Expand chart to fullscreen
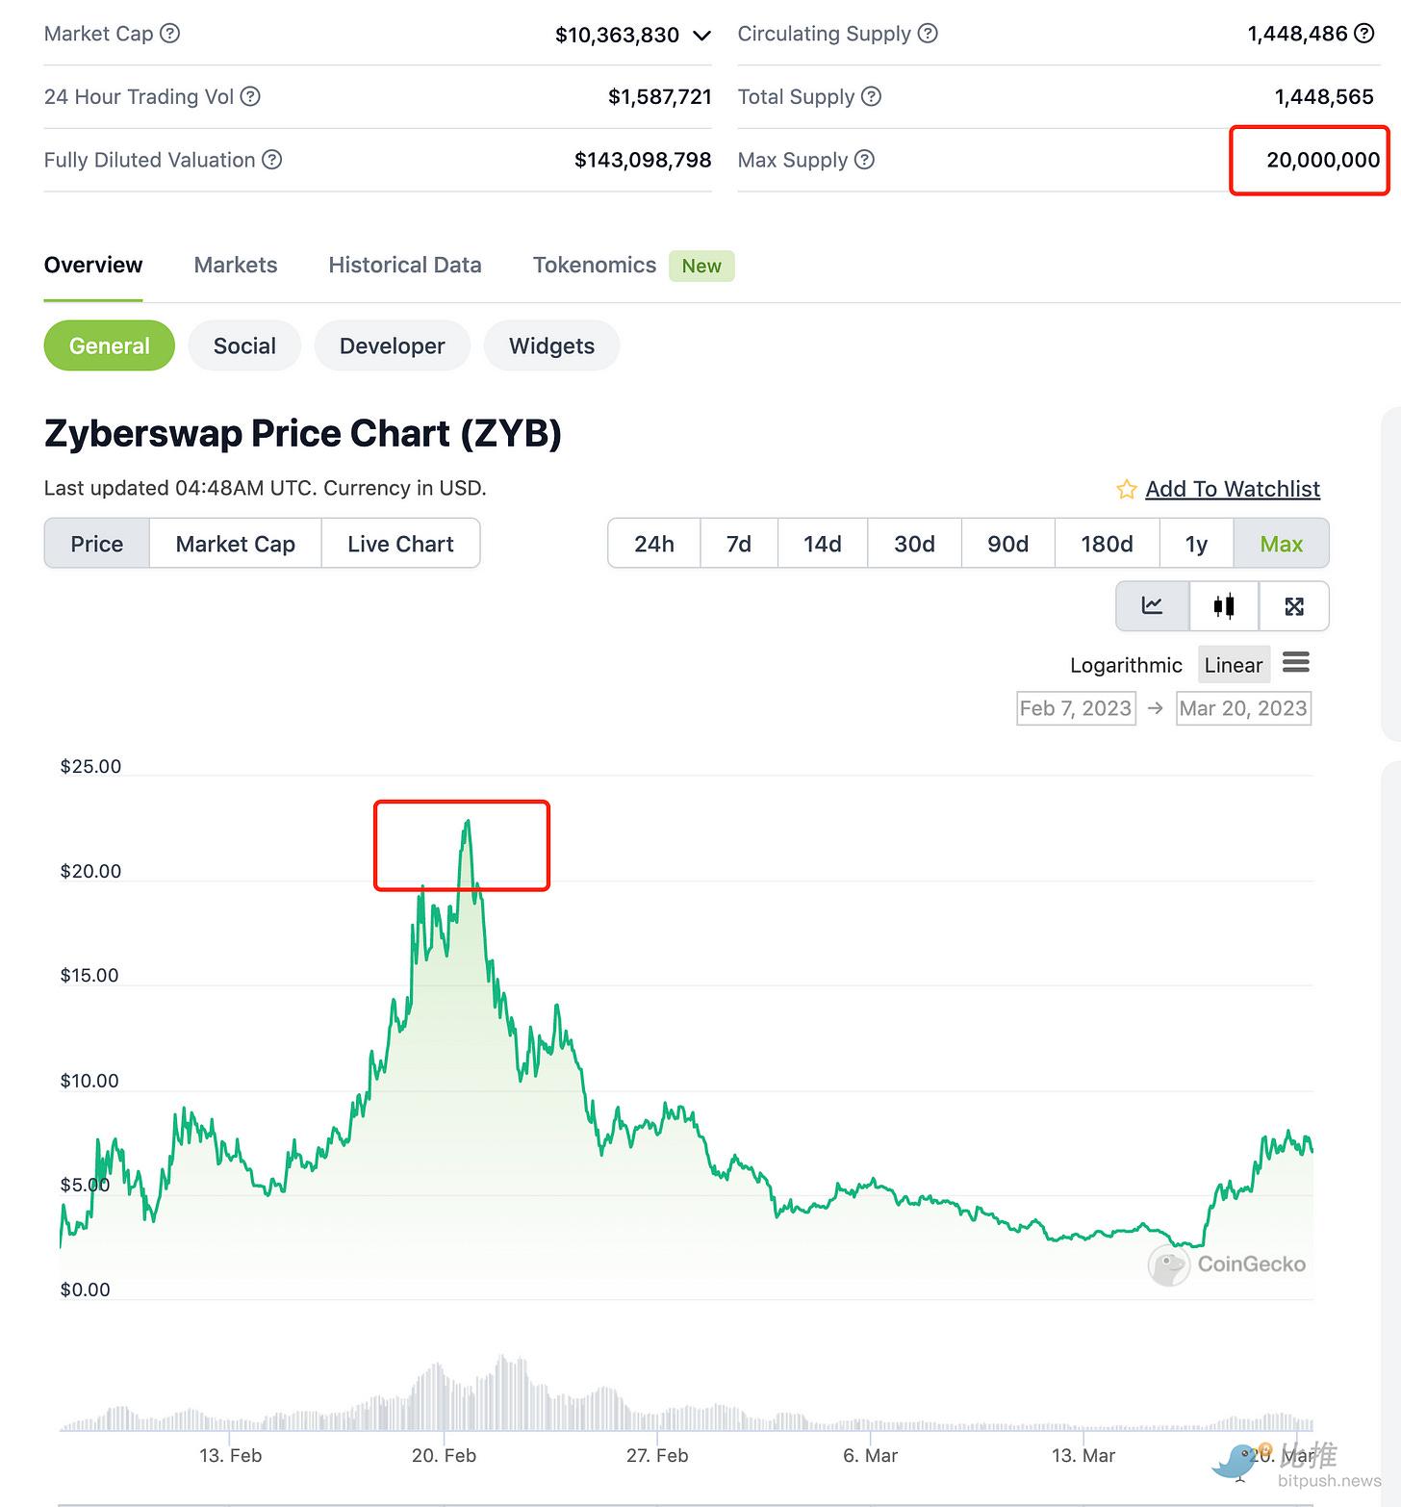1401x1507 pixels. click(x=1294, y=606)
